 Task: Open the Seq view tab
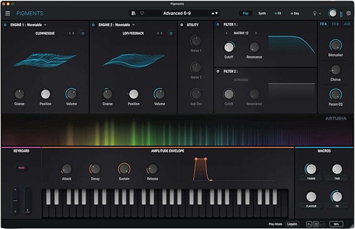tap(295, 14)
